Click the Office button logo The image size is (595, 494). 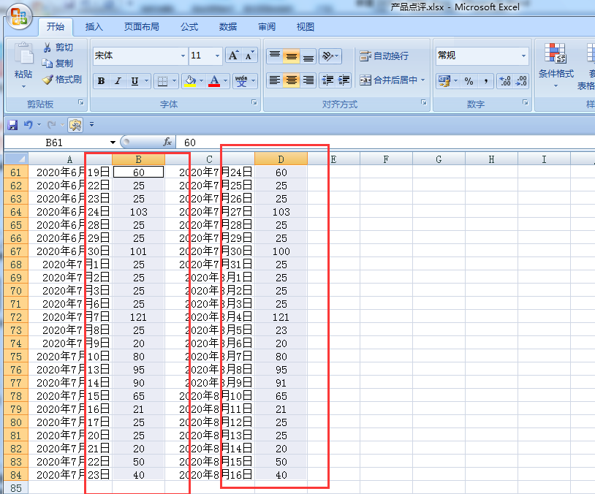pos(19,16)
